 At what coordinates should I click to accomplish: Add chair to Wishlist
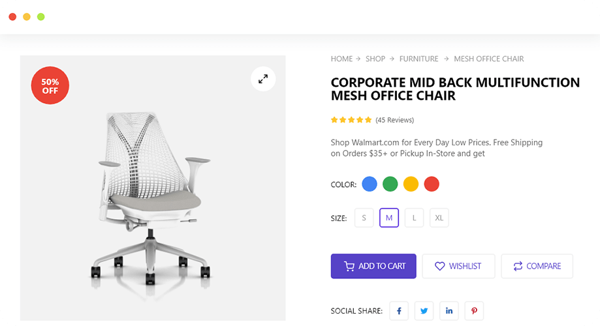(x=458, y=266)
